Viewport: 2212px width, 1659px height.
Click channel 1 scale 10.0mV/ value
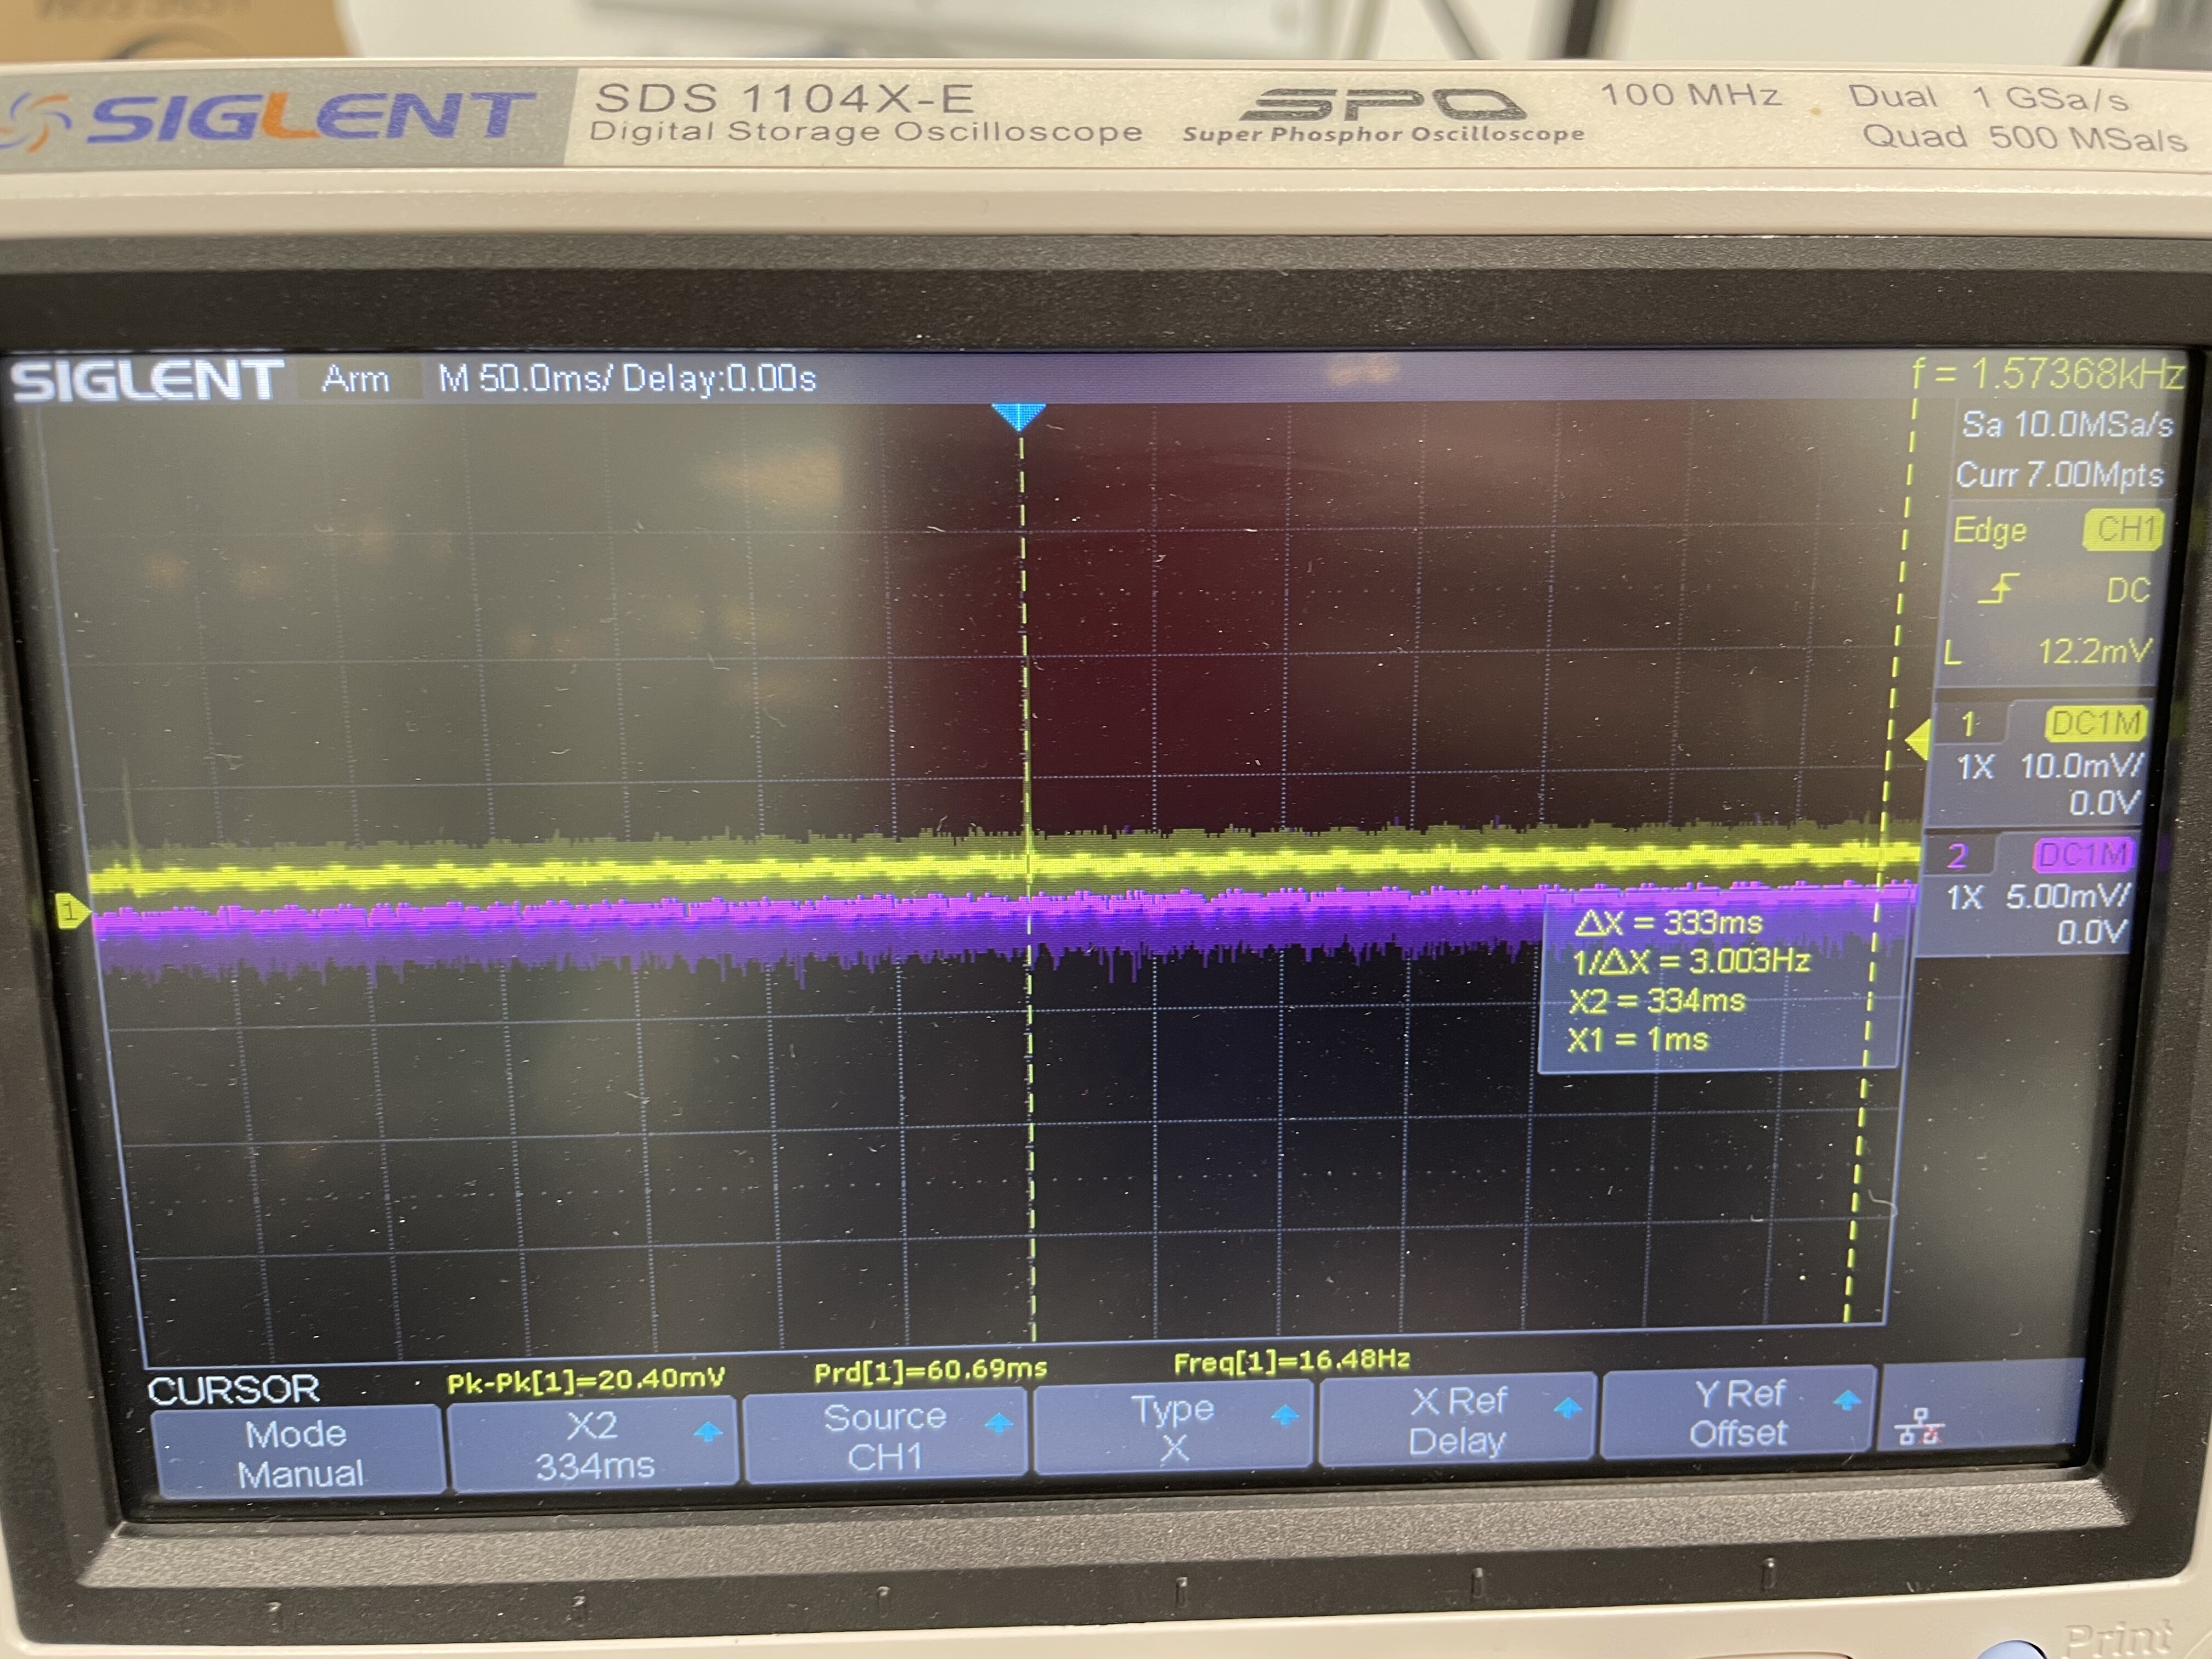[x=2081, y=766]
